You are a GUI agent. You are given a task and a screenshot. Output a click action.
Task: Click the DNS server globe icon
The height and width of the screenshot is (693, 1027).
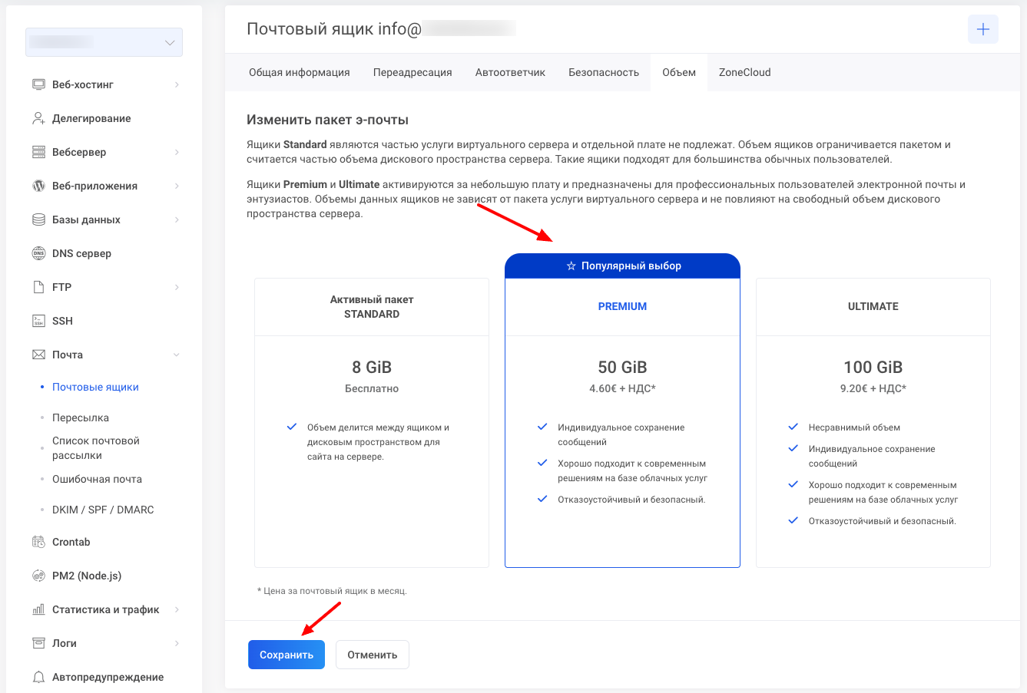(x=38, y=253)
